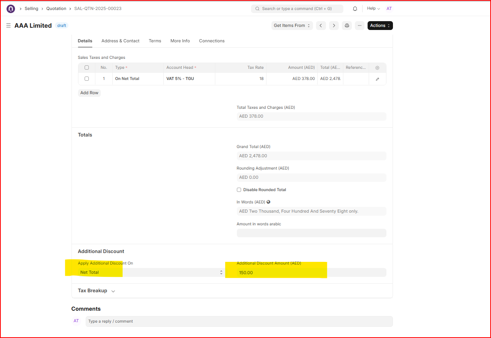491x338 pixels.
Task: Select the checkbox for tax row 1
Action: (x=87, y=79)
